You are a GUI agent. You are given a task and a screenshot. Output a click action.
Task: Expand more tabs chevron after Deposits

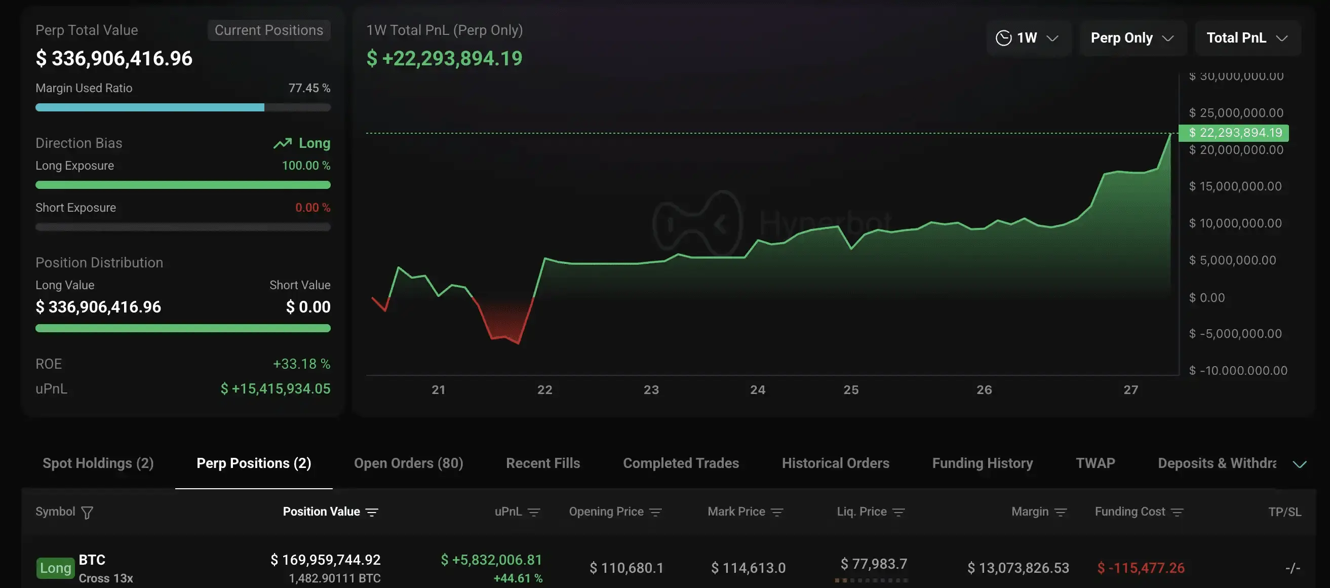point(1299,464)
